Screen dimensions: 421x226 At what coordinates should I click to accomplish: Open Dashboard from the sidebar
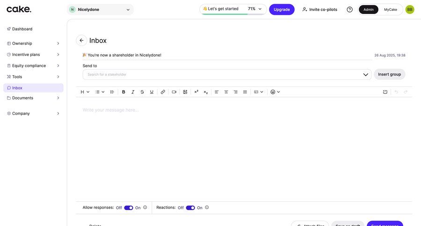pos(22,29)
